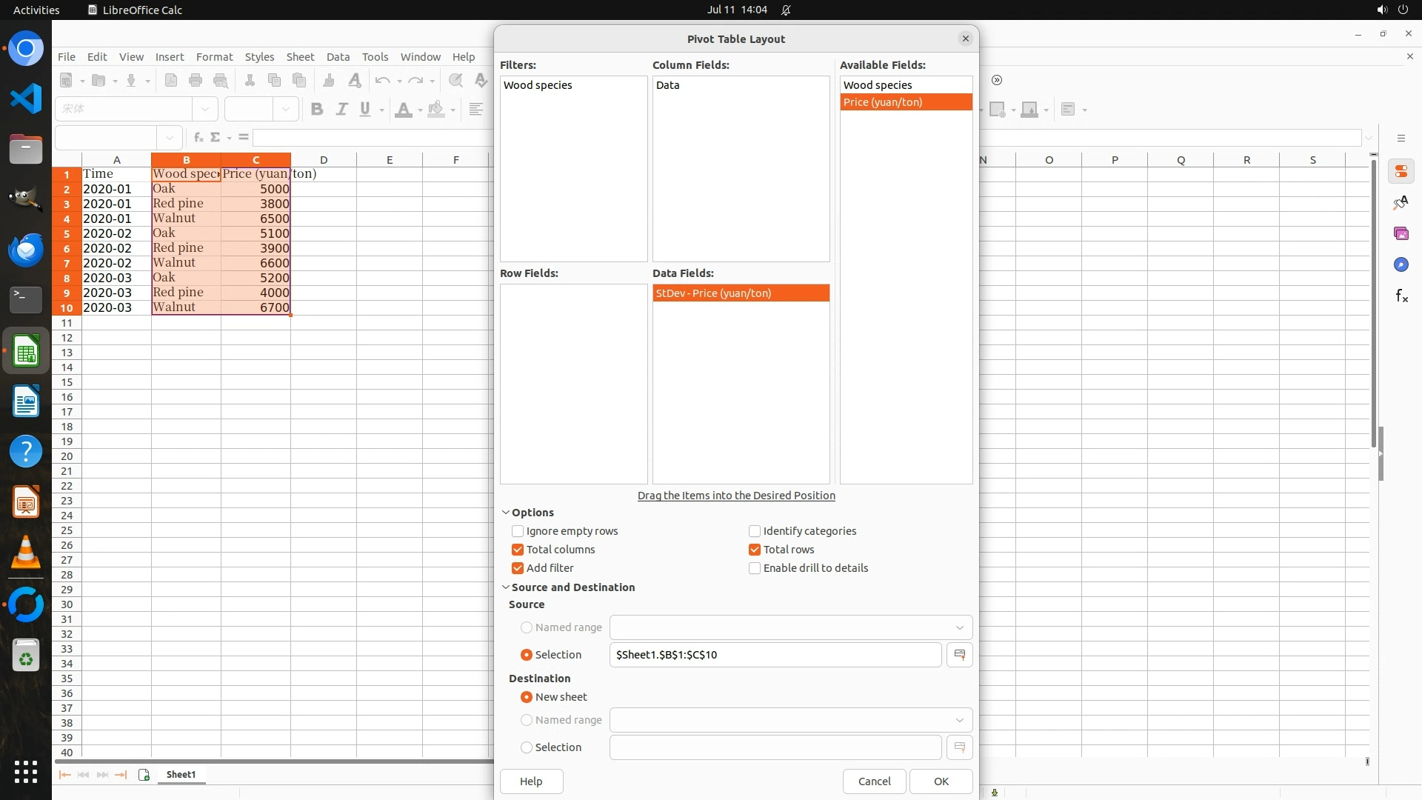Open the sidebar Navigator compass icon
This screenshot has height=800, width=1422.
point(1401,265)
